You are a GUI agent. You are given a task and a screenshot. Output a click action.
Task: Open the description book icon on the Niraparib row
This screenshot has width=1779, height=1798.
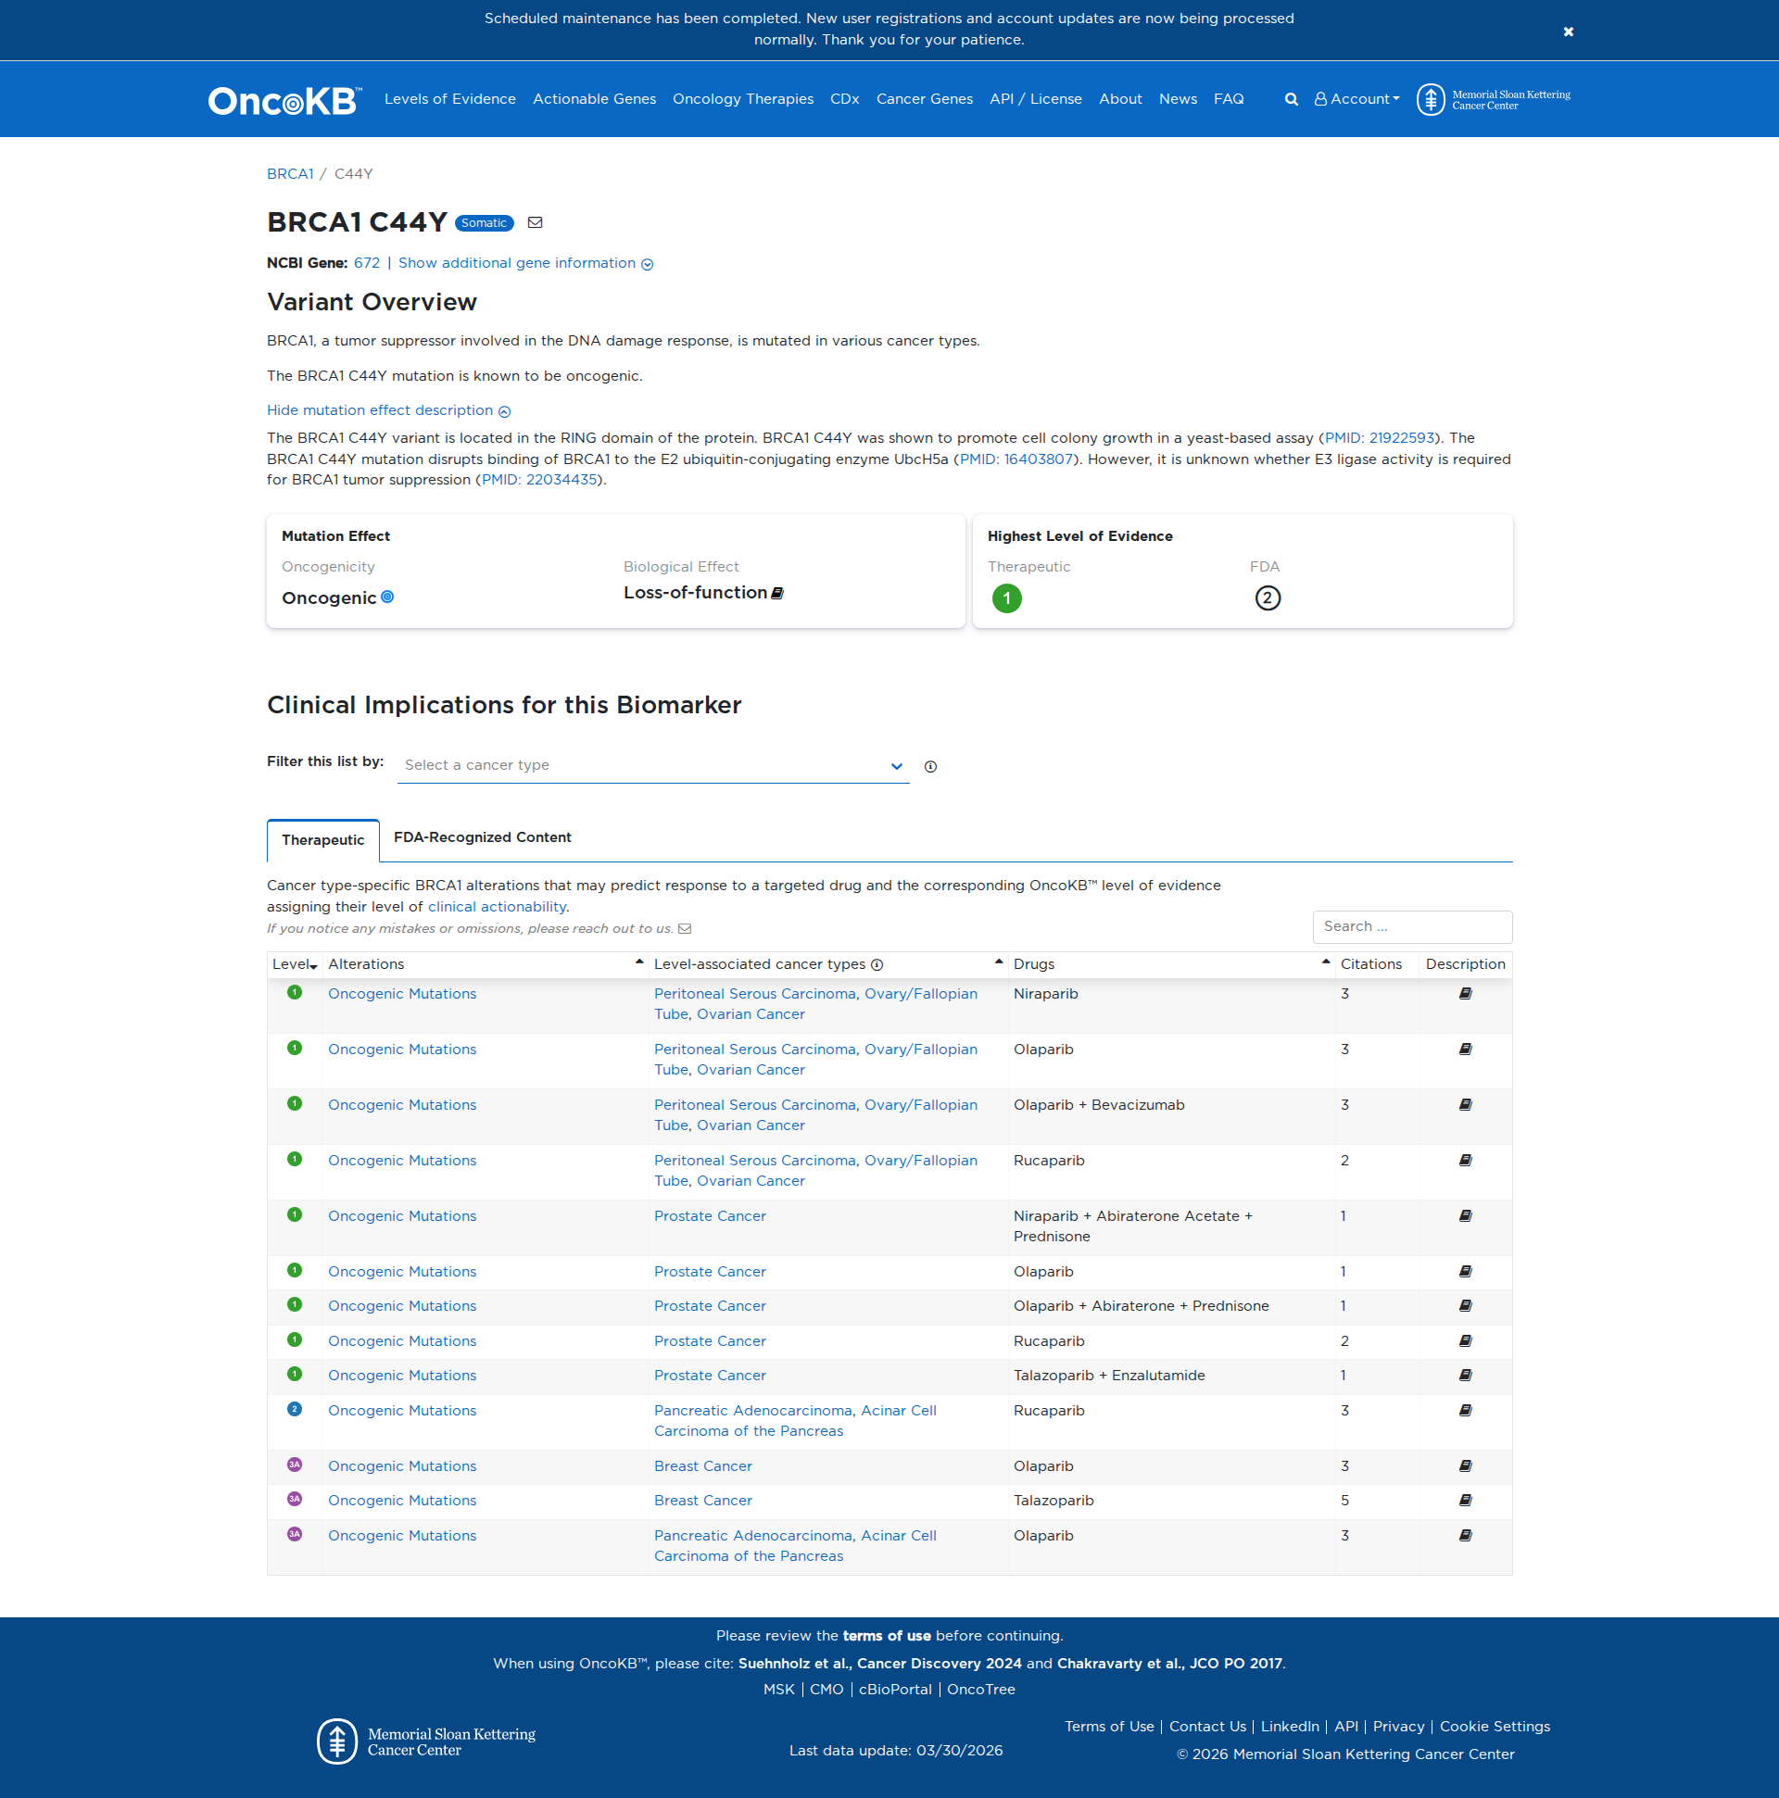click(1464, 993)
